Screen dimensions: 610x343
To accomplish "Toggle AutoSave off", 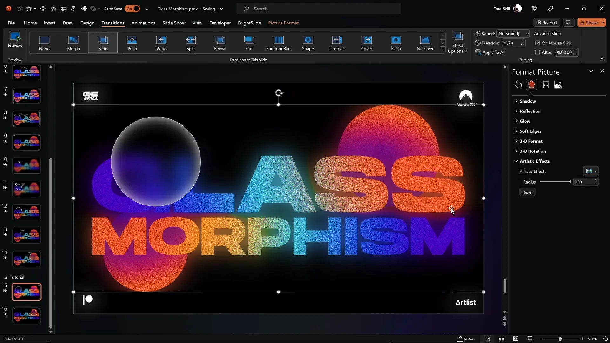I will pos(132,9).
